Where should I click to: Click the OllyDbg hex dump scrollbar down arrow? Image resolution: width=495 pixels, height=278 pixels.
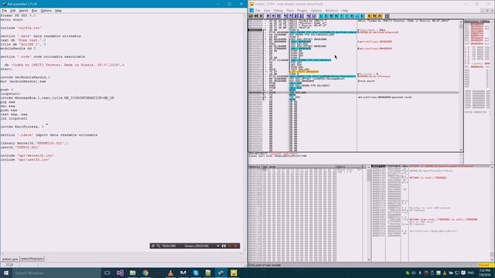[369, 259]
